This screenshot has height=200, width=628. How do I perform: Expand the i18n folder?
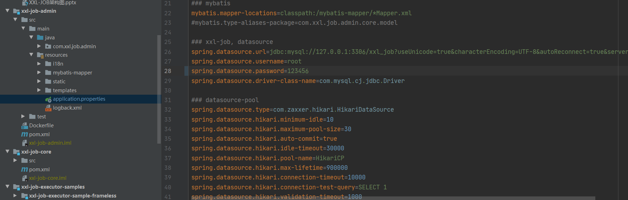[39, 63]
